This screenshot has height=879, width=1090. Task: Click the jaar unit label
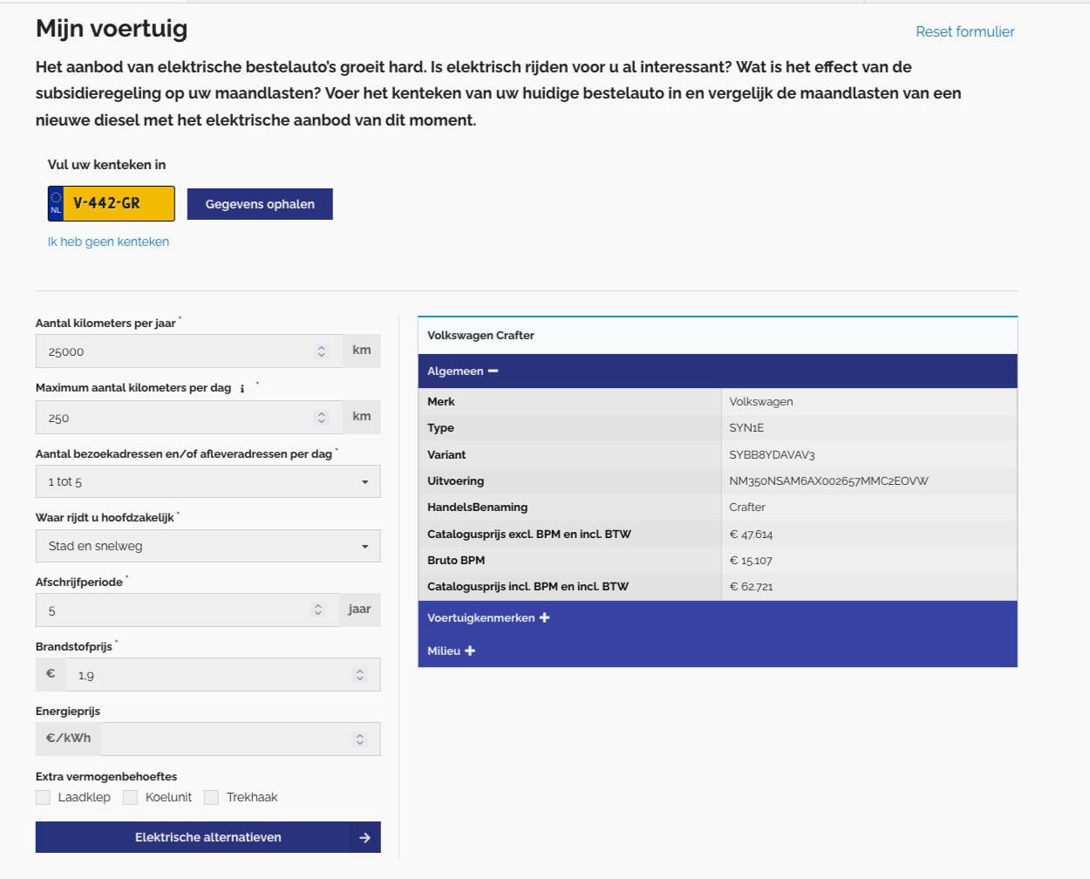(359, 610)
